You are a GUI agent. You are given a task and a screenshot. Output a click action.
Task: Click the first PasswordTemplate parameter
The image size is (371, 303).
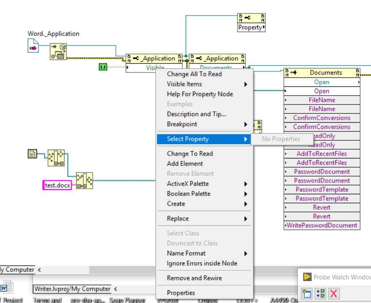click(x=322, y=190)
